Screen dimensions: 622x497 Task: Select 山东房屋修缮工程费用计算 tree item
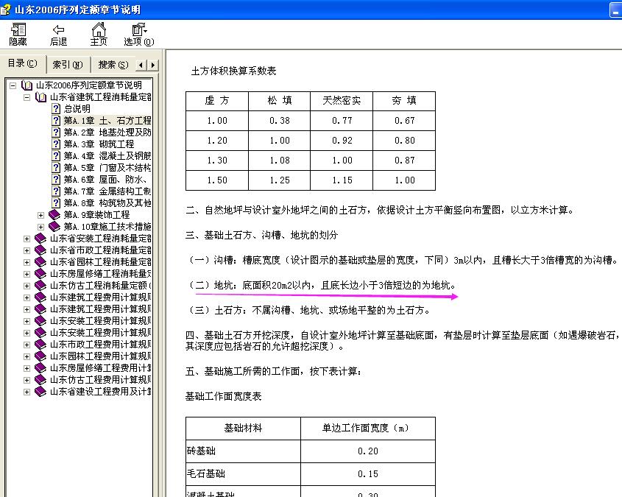pos(100,368)
